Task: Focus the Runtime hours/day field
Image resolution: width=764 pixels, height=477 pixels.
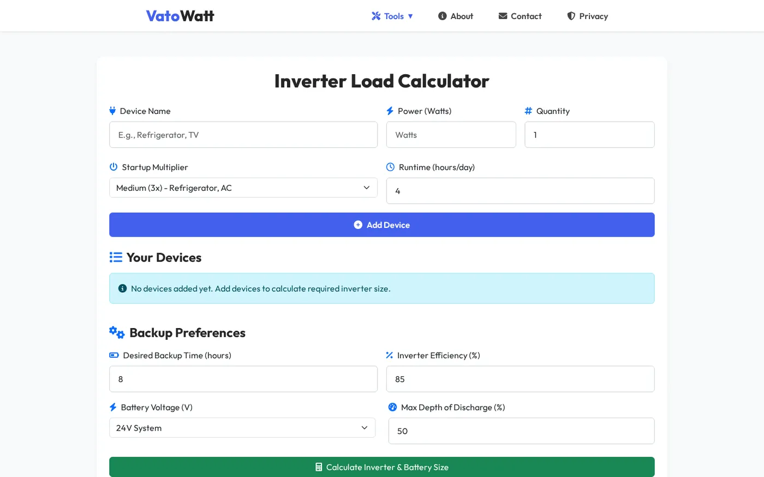Action: pyautogui.click(x=521, y=191)
